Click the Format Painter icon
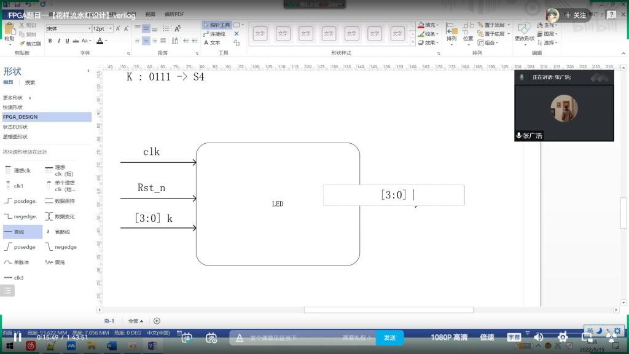The height and width of the screenshot is (354, 629). pos(29,44)
